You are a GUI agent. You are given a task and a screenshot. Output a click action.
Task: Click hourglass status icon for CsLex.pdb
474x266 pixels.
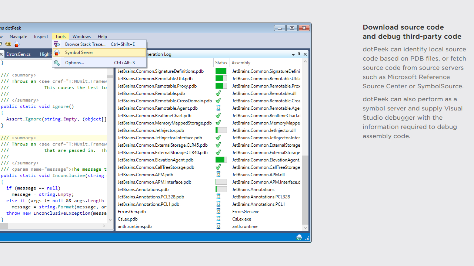218,219
